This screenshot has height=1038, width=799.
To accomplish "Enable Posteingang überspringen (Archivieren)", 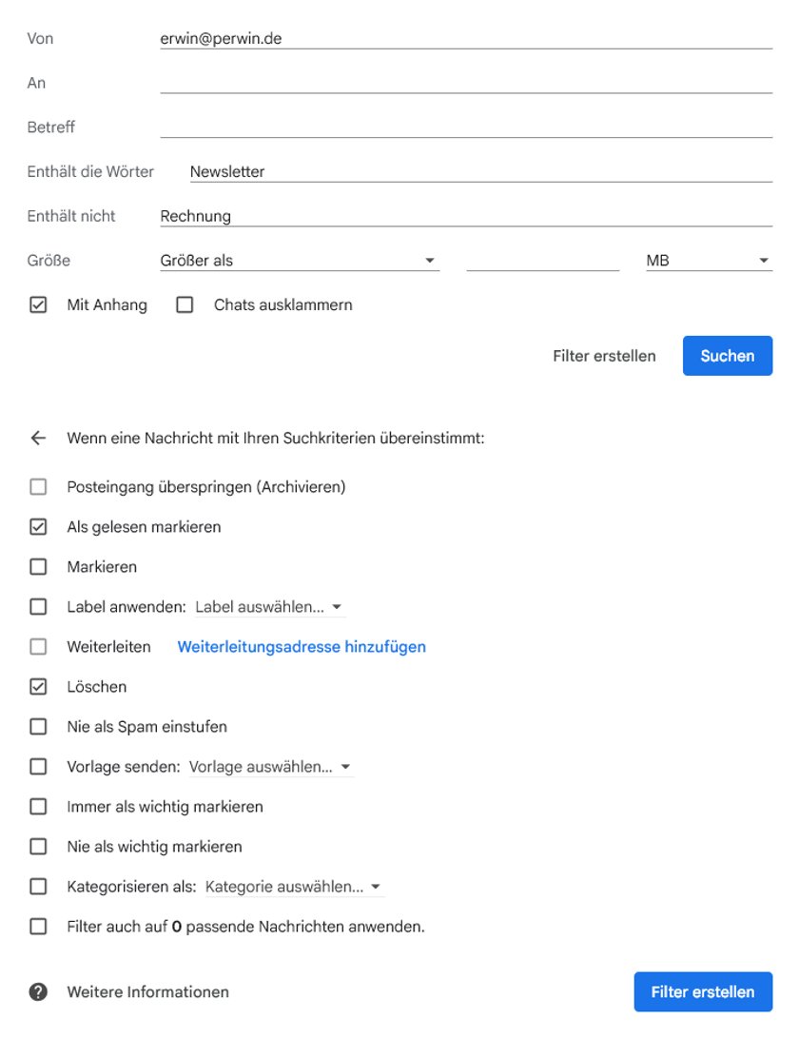I will [38, 486].
